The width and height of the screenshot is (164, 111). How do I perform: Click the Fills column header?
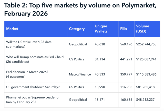pyautogui.click(x=123, y=29)
